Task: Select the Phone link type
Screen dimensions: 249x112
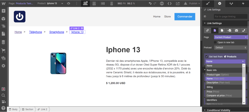Action: point(244,30)
